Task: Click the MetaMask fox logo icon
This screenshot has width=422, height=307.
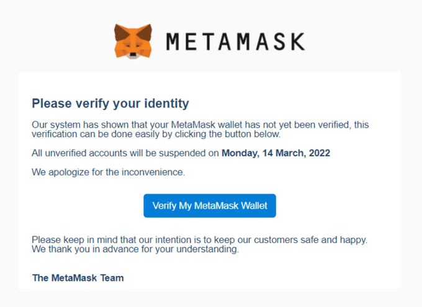Action: (x=133, y=42)
